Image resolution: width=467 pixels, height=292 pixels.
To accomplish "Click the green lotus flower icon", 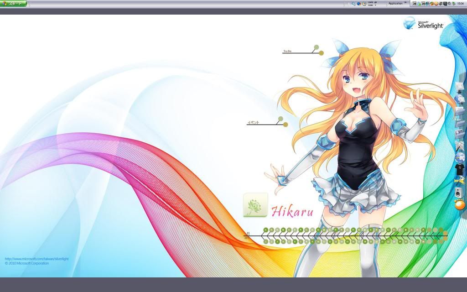I will point(255,204).
